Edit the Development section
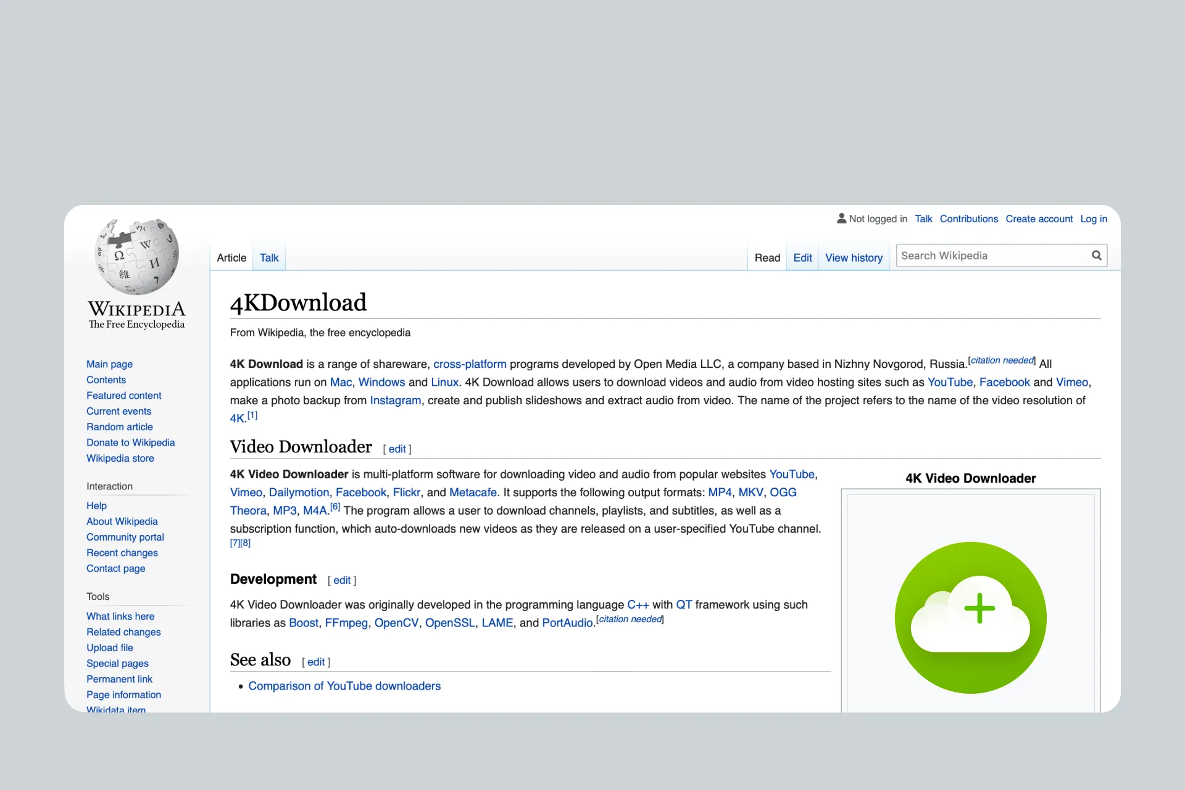 [x=341, y=581]
